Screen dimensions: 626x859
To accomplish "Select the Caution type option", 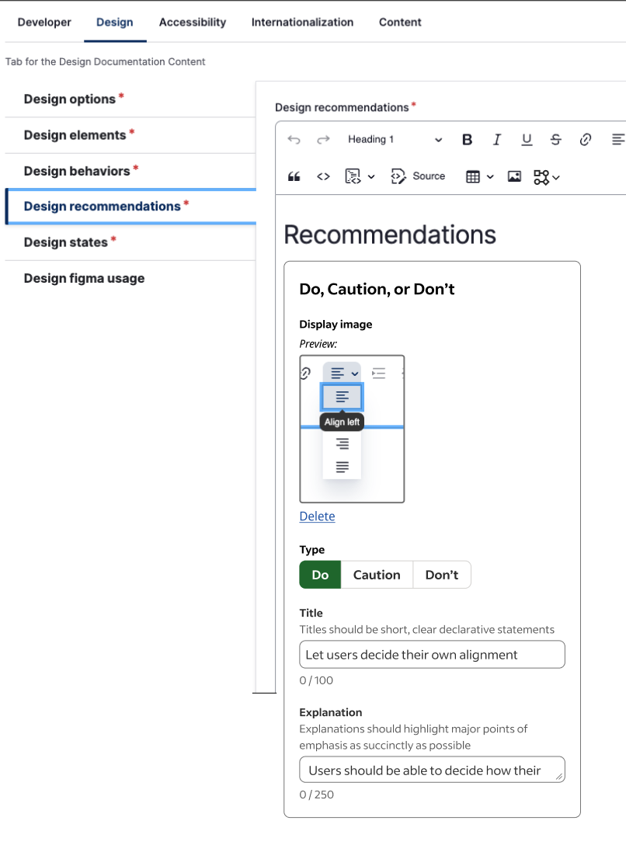I will click(x=377, y=575).
